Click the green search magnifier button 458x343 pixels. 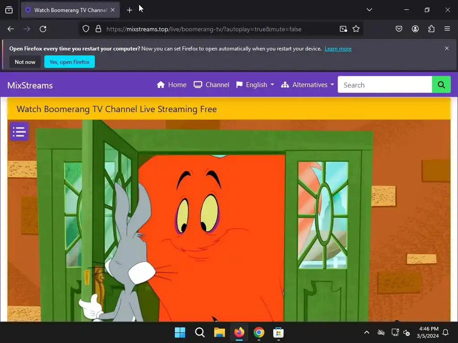pyautogui.click(x=441, y=85)
